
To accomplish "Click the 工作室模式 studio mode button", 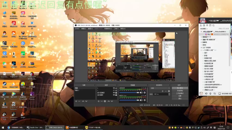I will (x=180, y=93).
